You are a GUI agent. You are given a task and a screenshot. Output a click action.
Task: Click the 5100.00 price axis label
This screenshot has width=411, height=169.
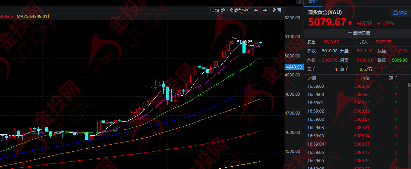293,37
